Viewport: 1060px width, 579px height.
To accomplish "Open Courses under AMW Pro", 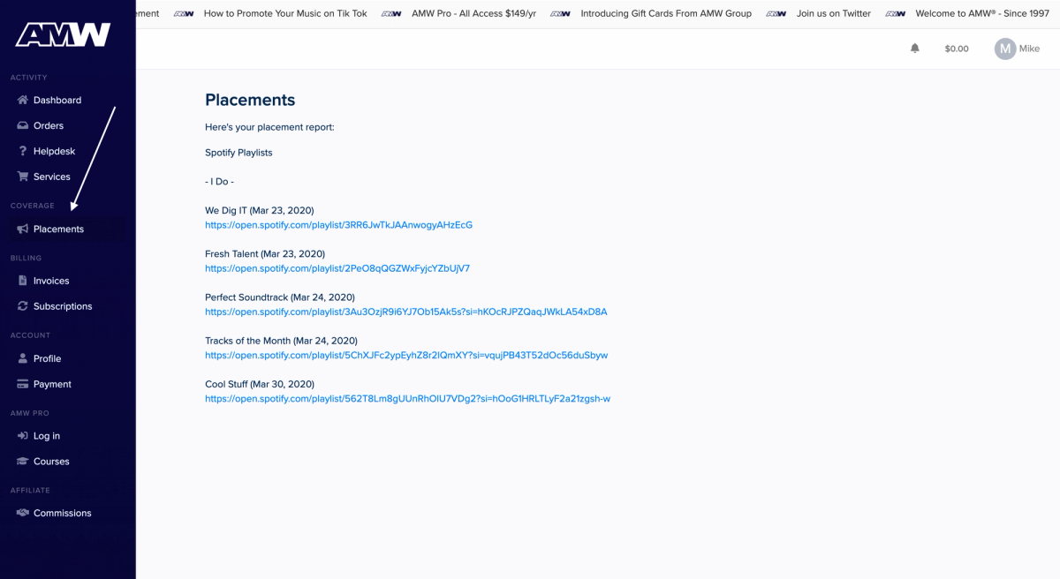I will (51, 462).
